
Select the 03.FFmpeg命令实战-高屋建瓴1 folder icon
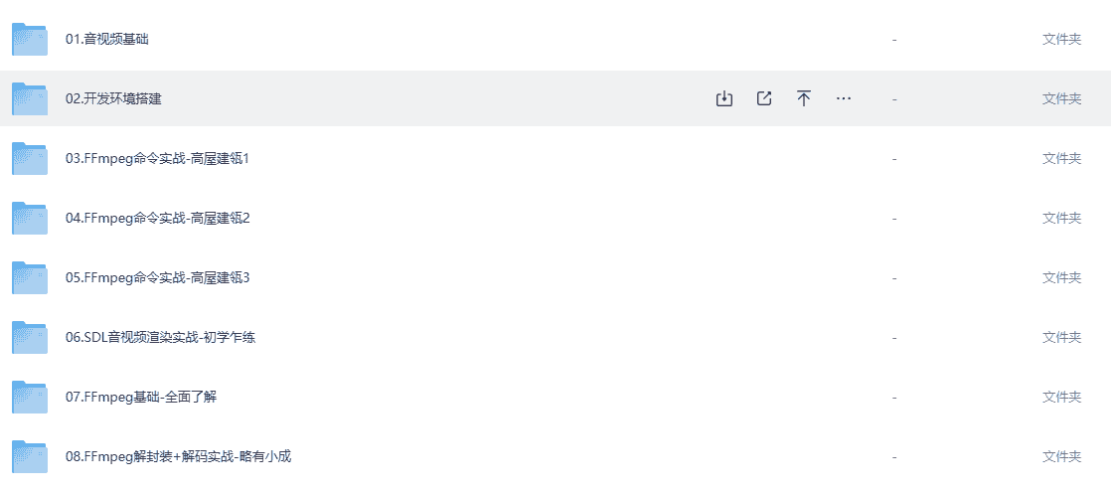pos(30,158)
